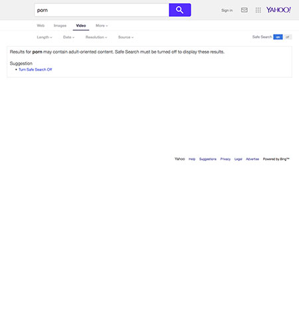Screen dimensions: 299x333
Task: Click the Sign in link
Action: (x=227, y=10)
